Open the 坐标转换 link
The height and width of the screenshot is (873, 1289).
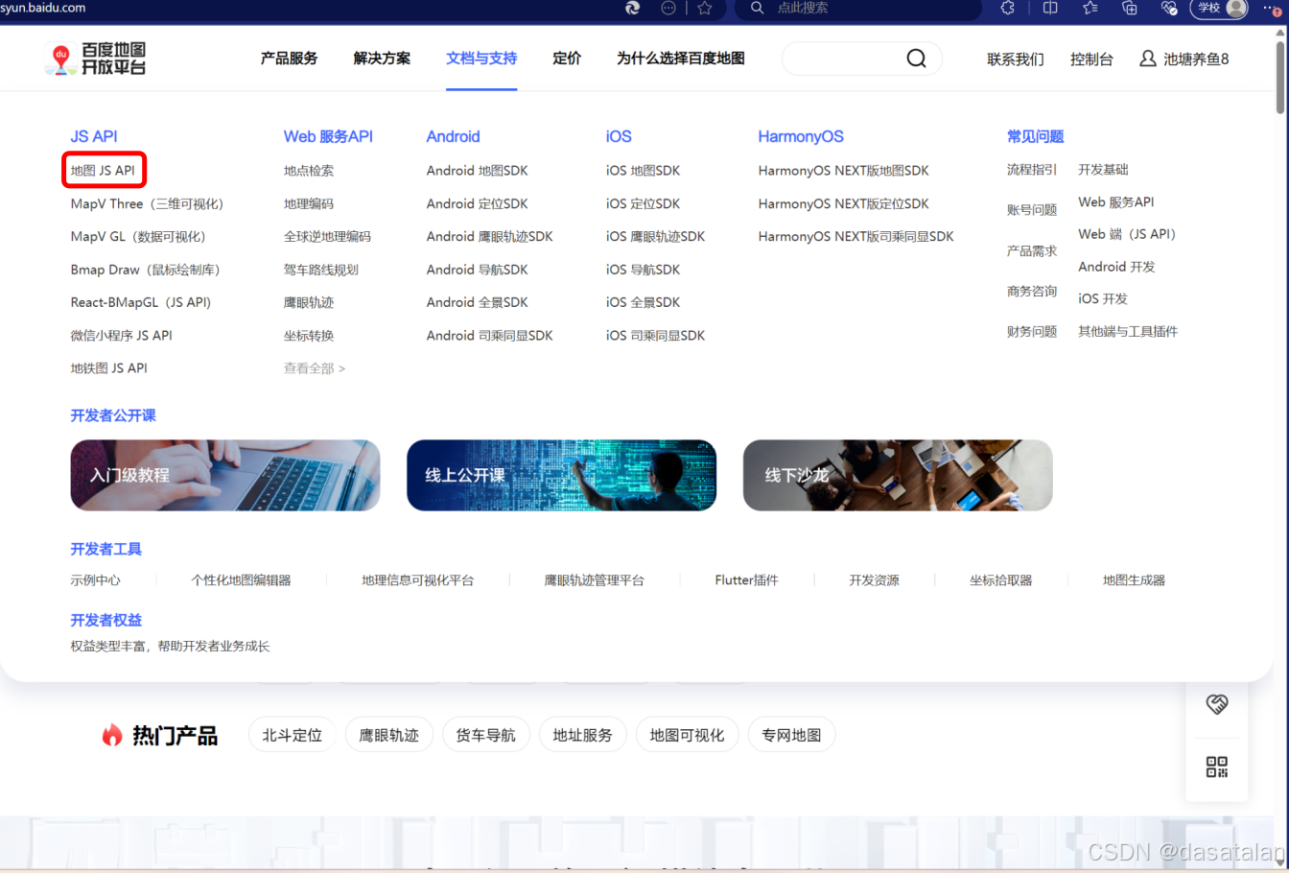coord(309,336)
